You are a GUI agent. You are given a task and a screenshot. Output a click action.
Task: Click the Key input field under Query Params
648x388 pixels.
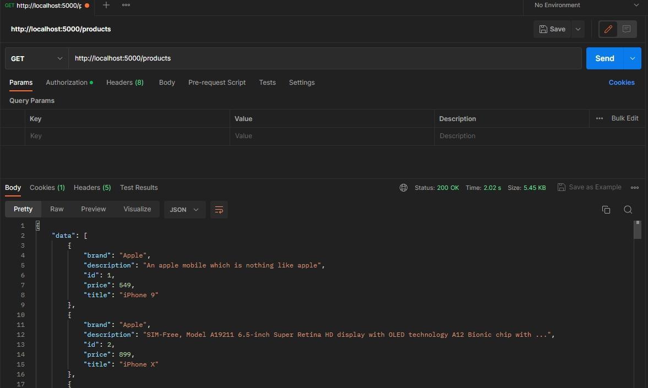[127, 136]
